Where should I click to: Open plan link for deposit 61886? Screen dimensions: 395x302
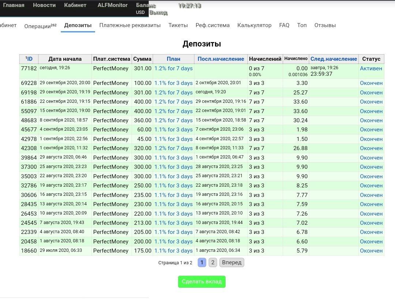(173, 102)
